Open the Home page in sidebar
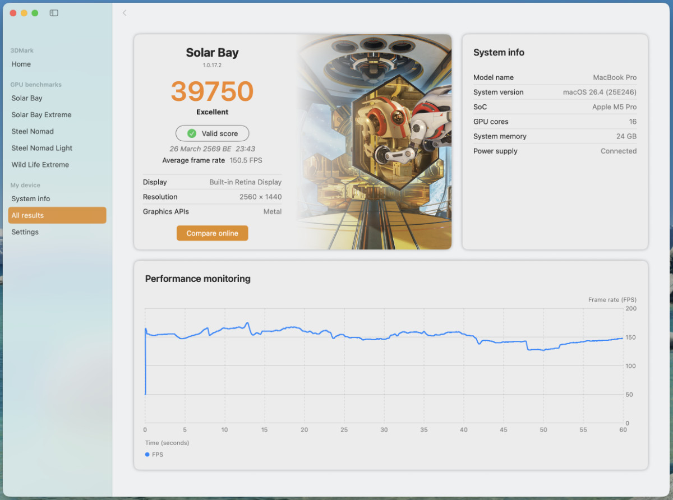The image size is (673, 500). click(21, 64)
